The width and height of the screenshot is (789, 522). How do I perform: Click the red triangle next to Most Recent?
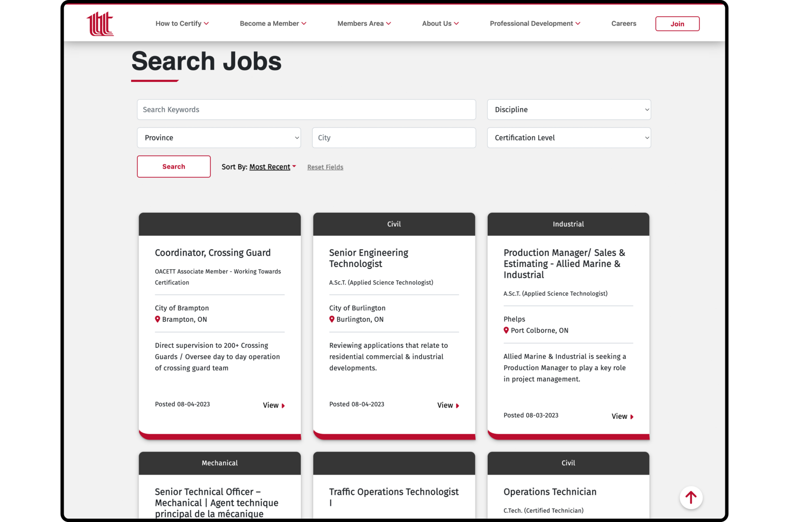[294, 166]
